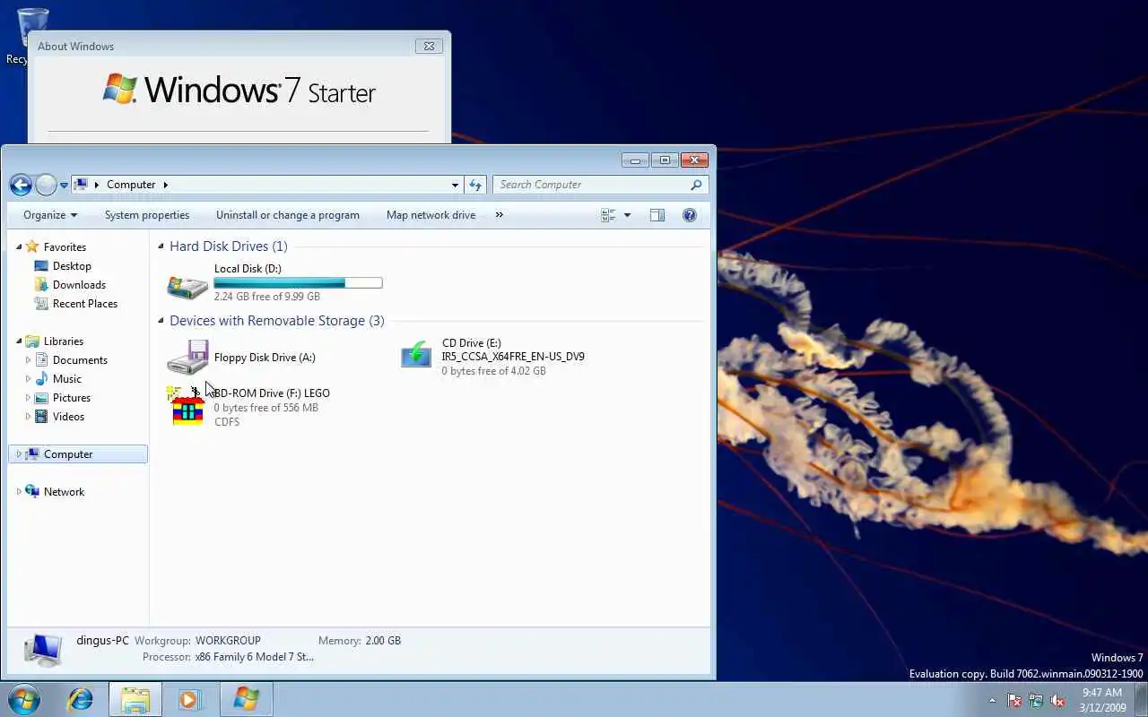
Task: Click the Memory 2.00 GB value
Action: click(382, 641)
